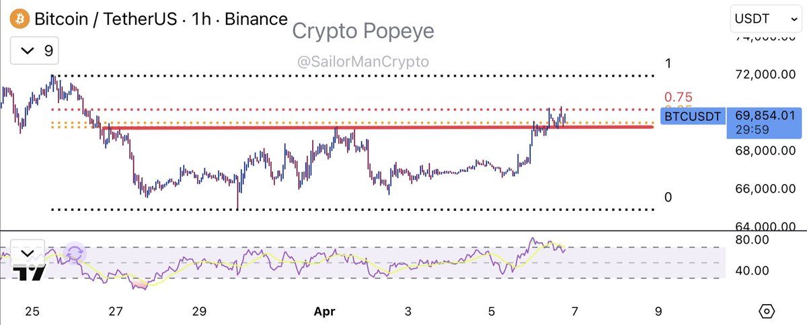Click the 0.75 Fibonacci level label
This screenshot has height=325, width=807.
(678, 97)
